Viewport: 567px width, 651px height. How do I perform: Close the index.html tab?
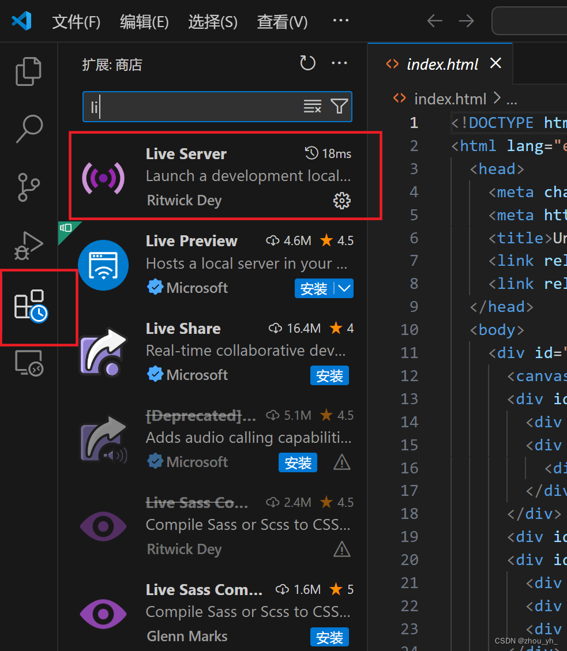[495, 63]
